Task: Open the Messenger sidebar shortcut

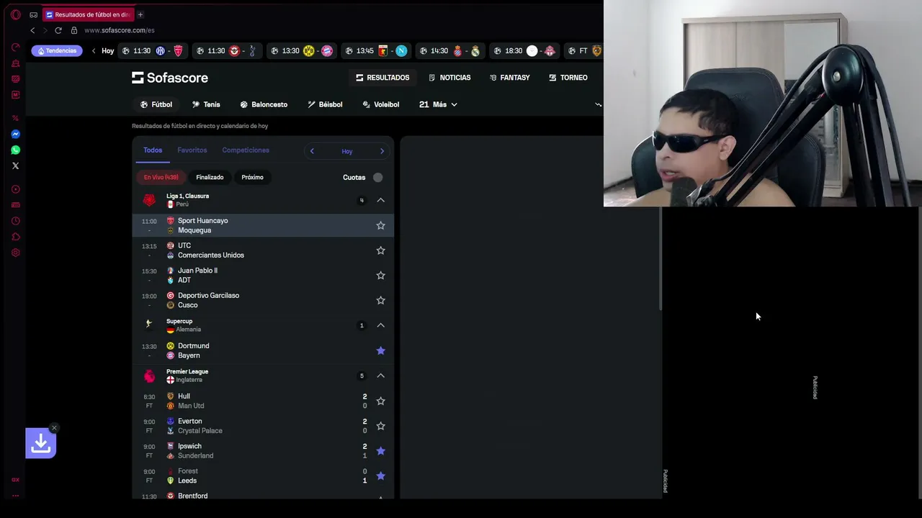Action: tap(15, 134)
